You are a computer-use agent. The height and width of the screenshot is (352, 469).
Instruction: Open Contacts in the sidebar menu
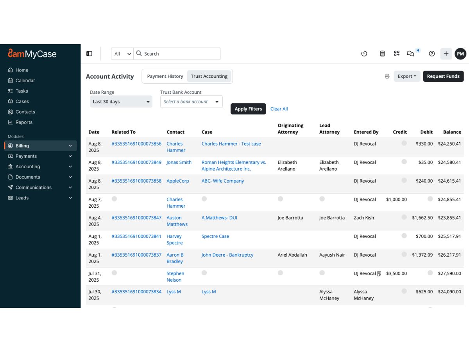(x=25, y=112)
